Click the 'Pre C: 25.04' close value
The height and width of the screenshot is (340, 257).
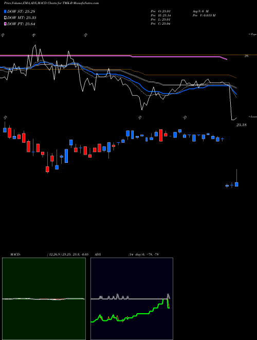click(160, 24)
